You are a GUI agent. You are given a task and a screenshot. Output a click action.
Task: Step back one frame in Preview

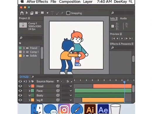(x=118, y=39)
